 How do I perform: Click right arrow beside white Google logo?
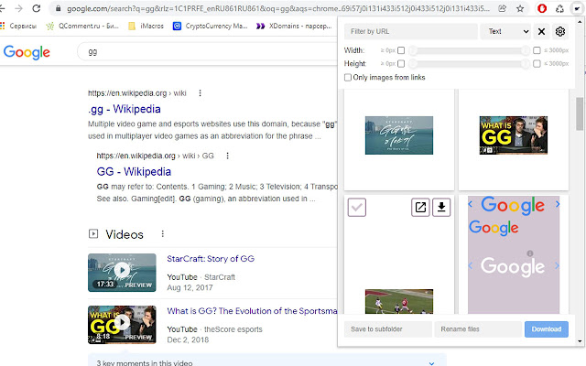tap(558, 265)
